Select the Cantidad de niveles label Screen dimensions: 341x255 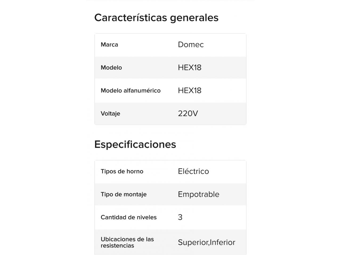[x=129, y=217]
